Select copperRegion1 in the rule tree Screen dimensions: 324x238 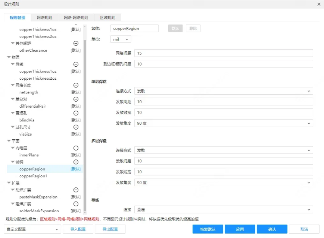coord(33,176)
